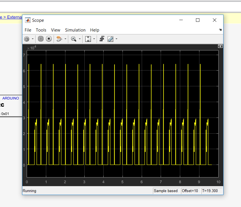Viewport: 241px width, 207px height.
Task: Click the dock scope arrow in menu bar
Action: [220, 30]
